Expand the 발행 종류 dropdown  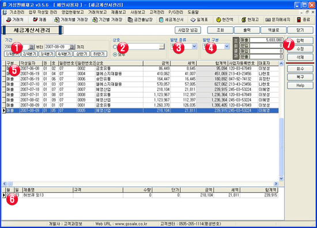[x=194, y=47]
